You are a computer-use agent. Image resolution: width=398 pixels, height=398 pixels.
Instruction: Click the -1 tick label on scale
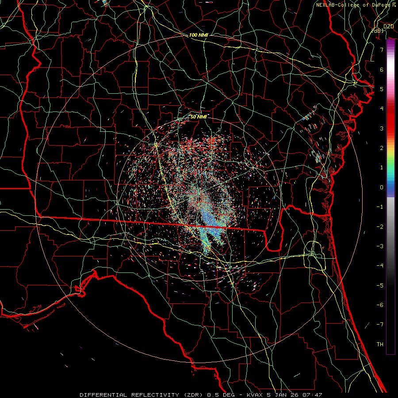380,207
